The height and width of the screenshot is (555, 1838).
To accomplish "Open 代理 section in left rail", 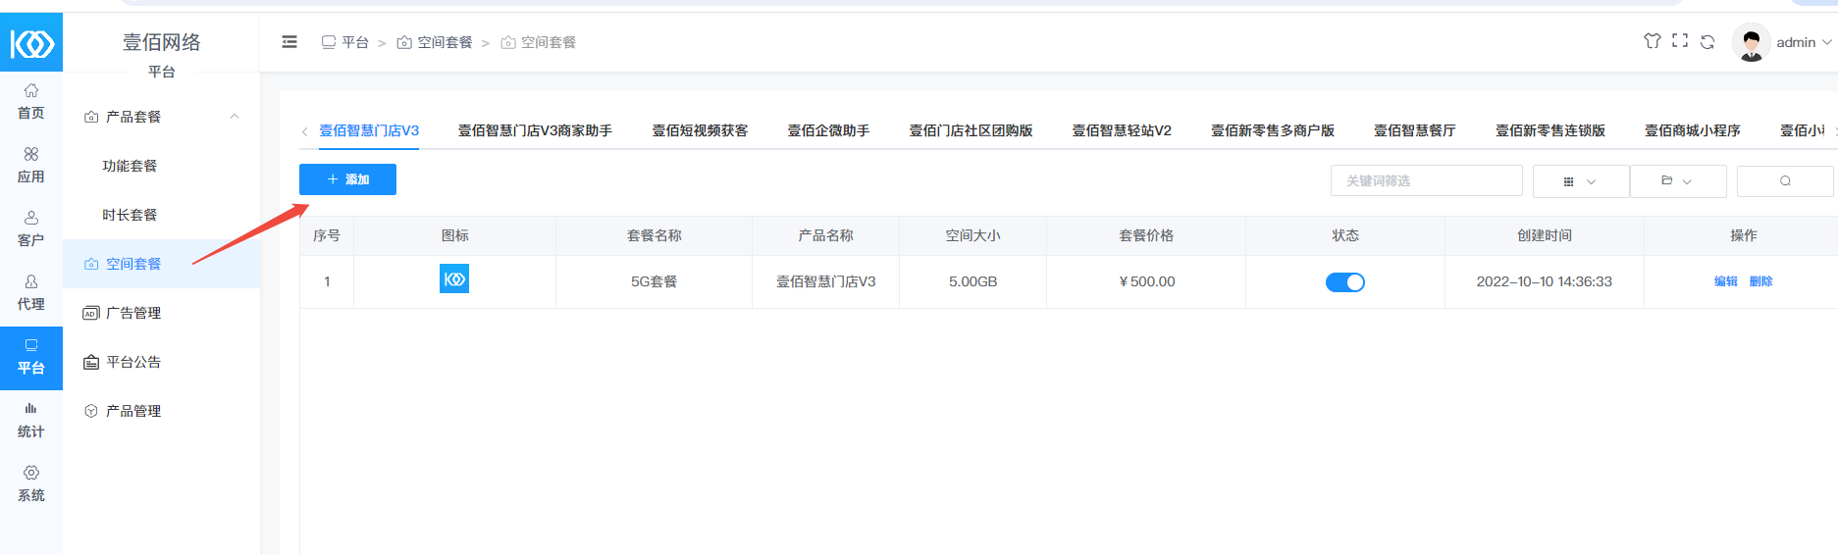I will click(31, 292).
